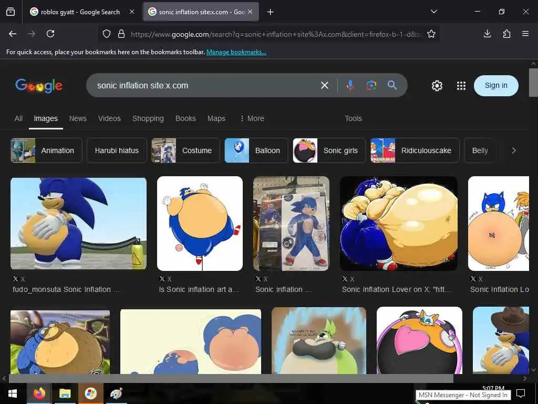This screenshot has width=538, height=404.
Task: Submit search with magnifying glass icon
Action: pos(392,85)
